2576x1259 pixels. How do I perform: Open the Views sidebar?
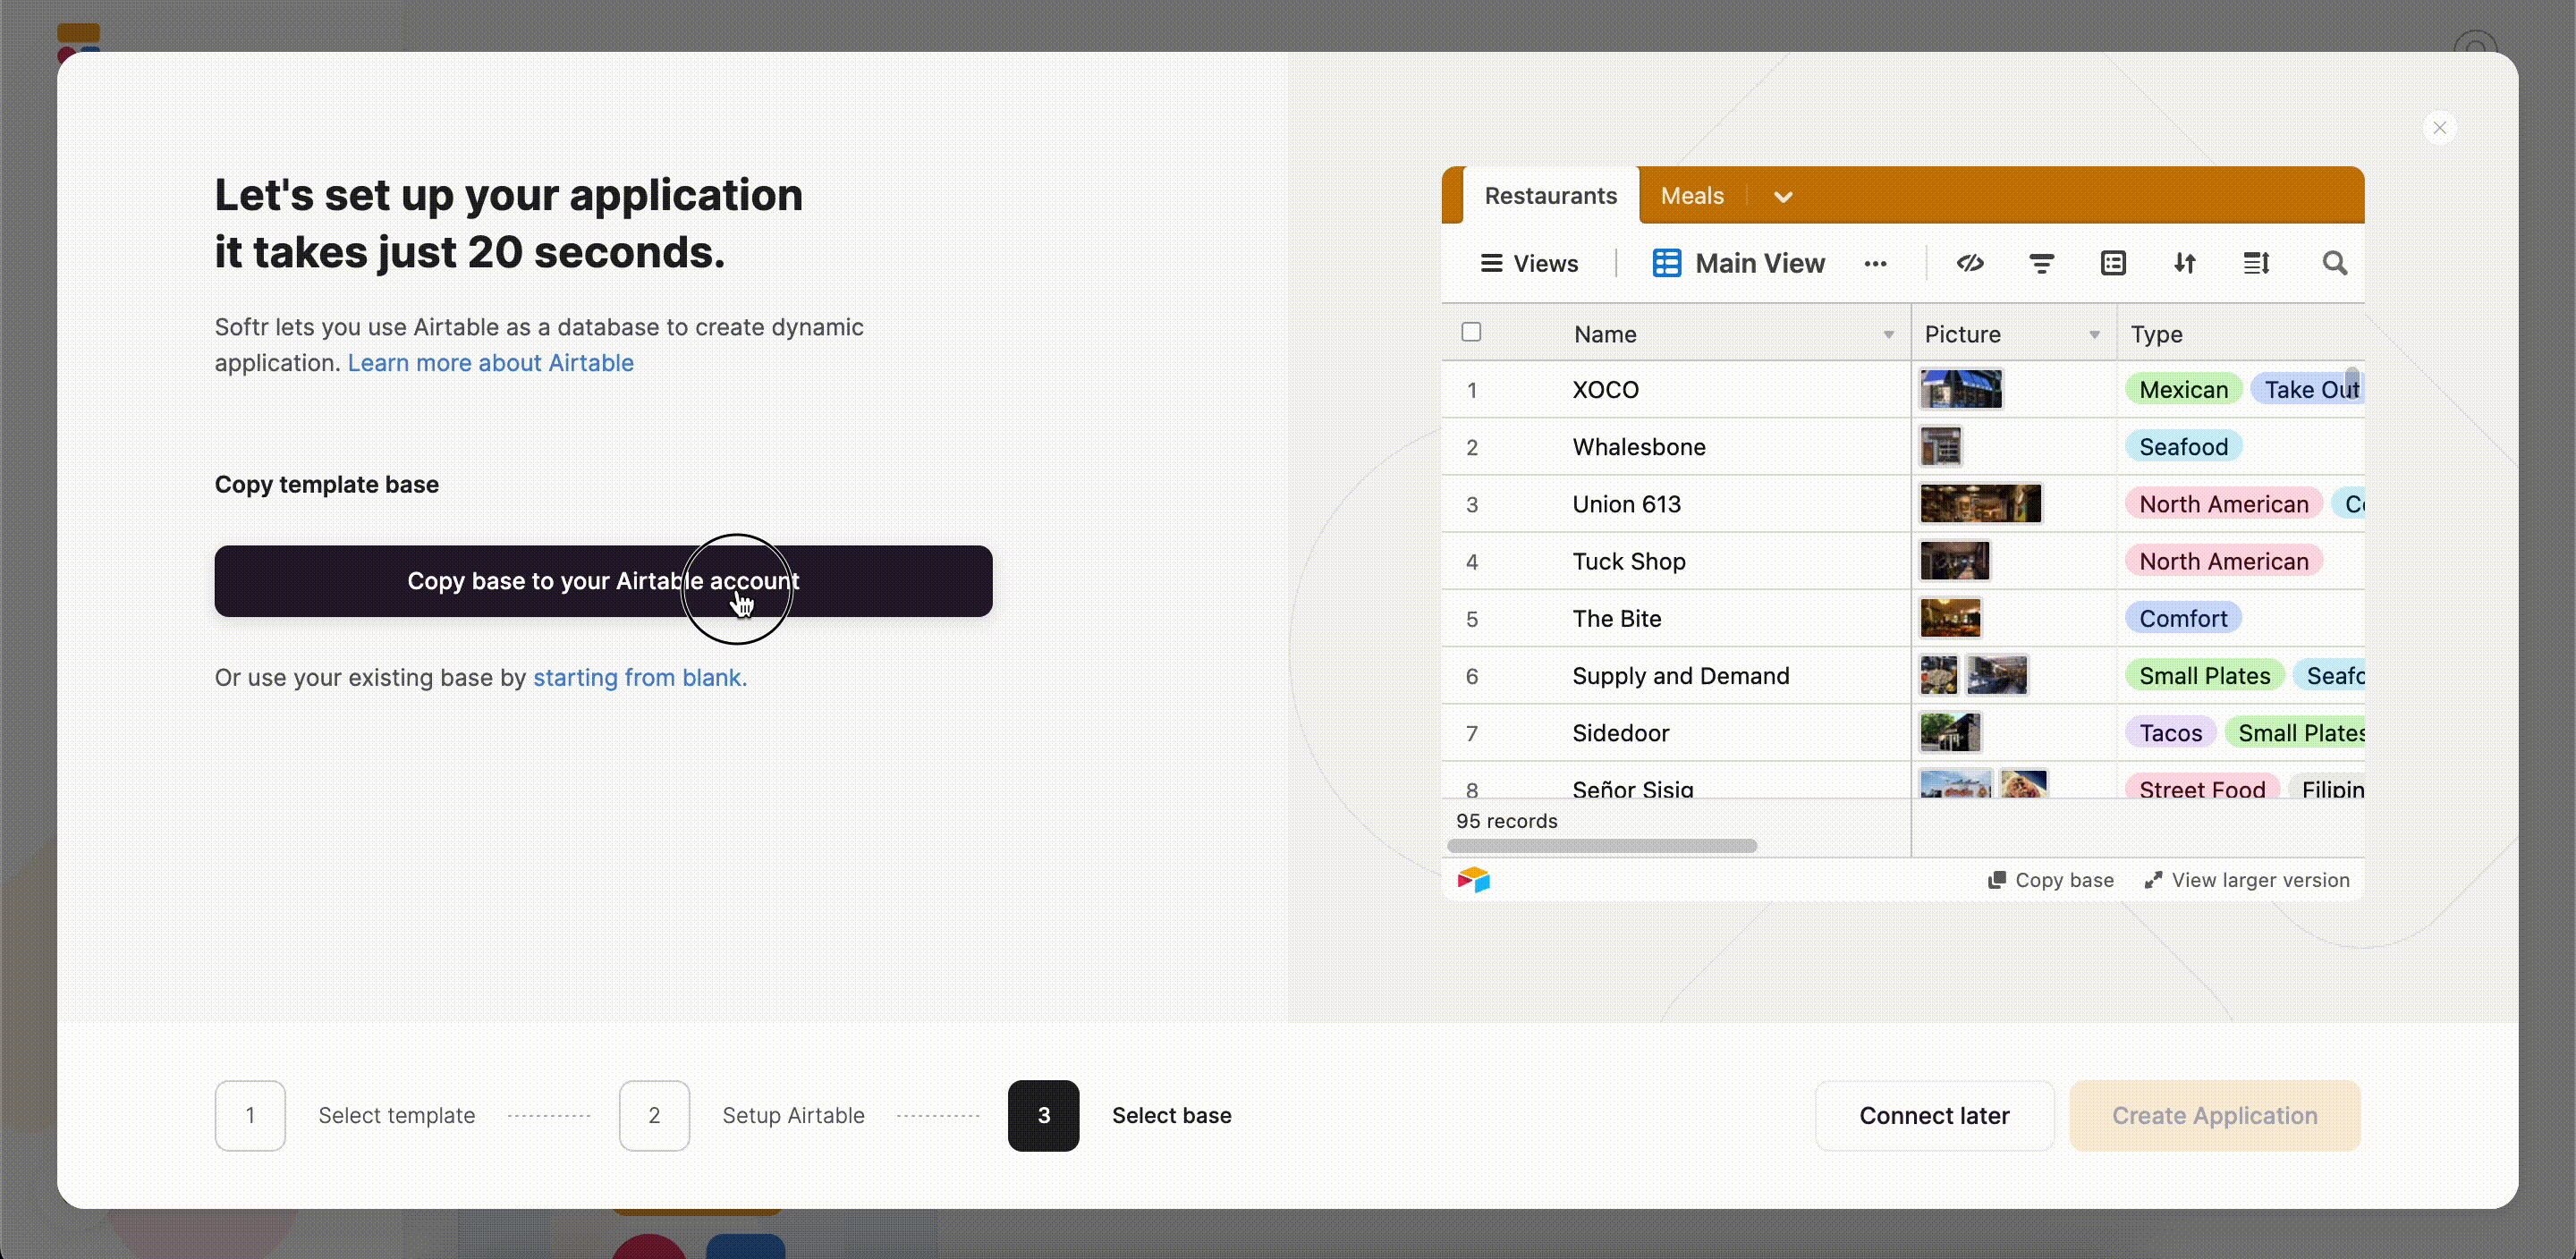[x=1530, y=263]
